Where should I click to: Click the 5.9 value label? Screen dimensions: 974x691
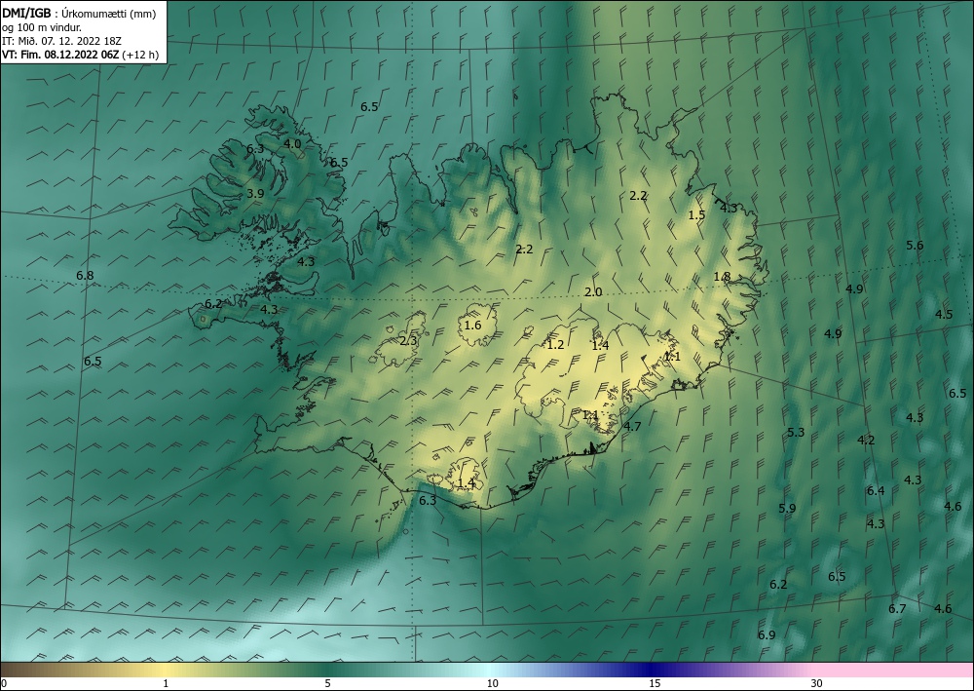[787, 509]
